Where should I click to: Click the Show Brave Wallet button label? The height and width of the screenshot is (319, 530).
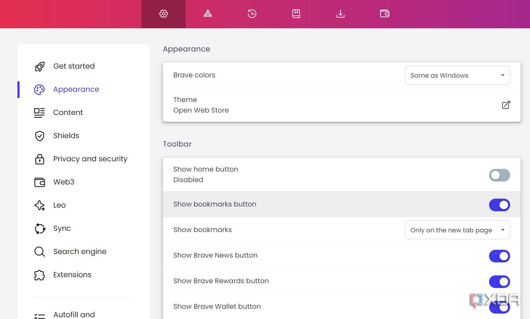click(x=217, y=306)
